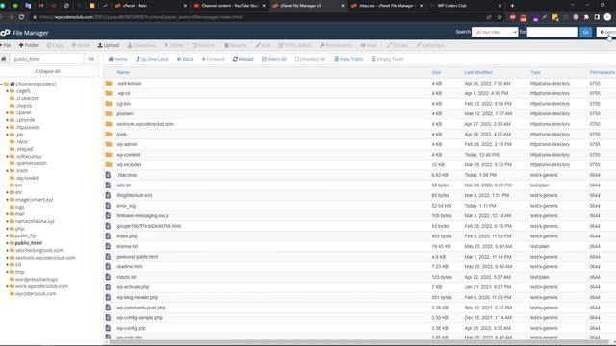Reload the file listing
616x346 pixels.
click(x=244, y=59)
